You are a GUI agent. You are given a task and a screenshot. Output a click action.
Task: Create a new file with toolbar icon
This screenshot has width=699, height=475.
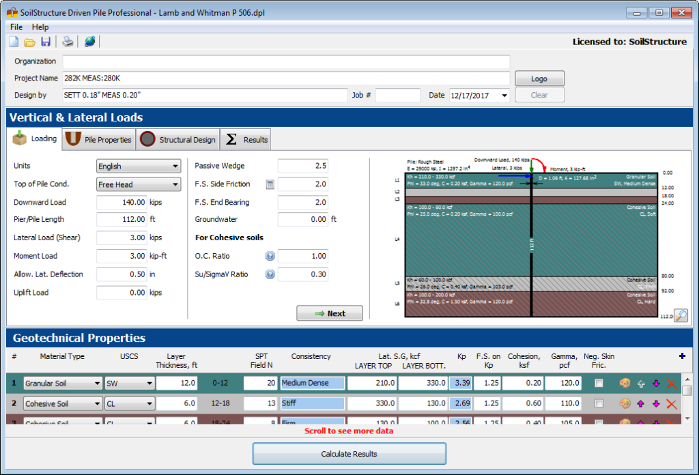14,42
